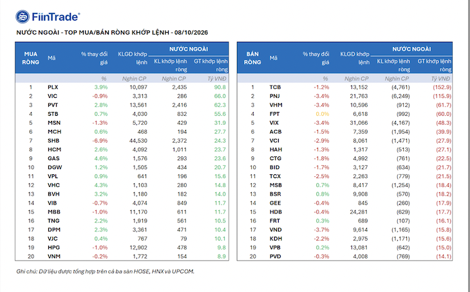Click the GAS ticker symbol

tap(53, 158)
